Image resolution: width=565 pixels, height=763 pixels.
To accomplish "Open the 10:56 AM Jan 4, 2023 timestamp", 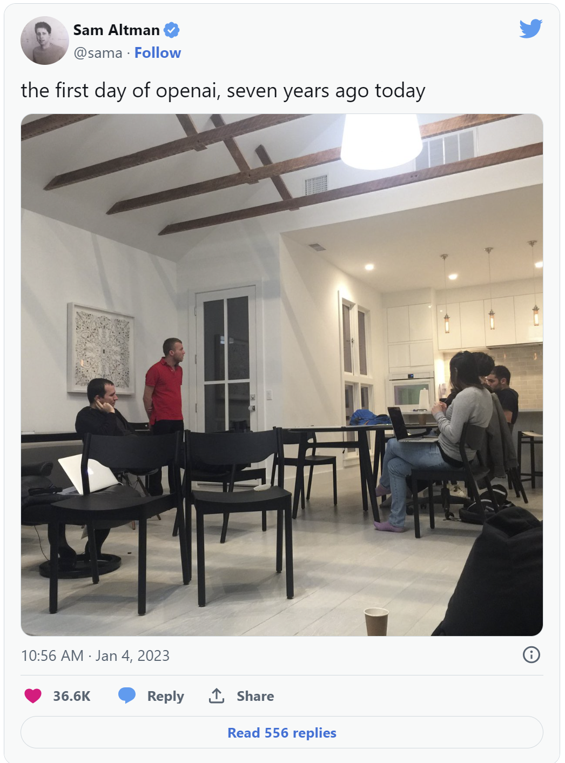I will click(96, 655).
